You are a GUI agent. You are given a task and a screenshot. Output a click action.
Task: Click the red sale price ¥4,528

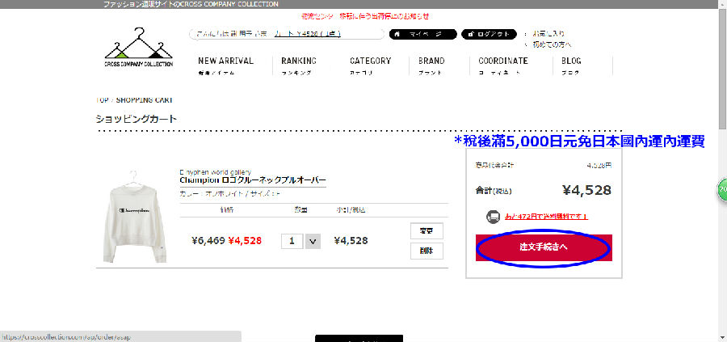245,241
